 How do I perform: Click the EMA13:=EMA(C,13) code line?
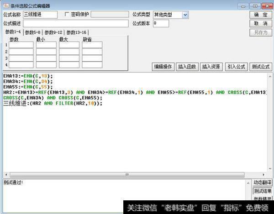[x=28, y=76]
